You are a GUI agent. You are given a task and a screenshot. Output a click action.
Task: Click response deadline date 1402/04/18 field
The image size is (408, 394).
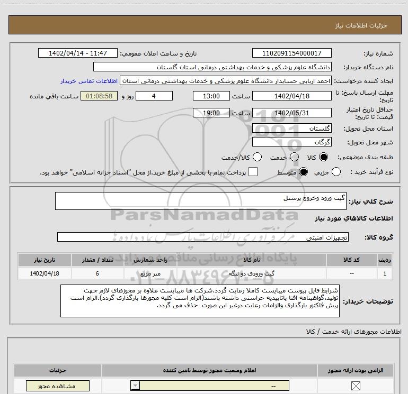point(291,96)
